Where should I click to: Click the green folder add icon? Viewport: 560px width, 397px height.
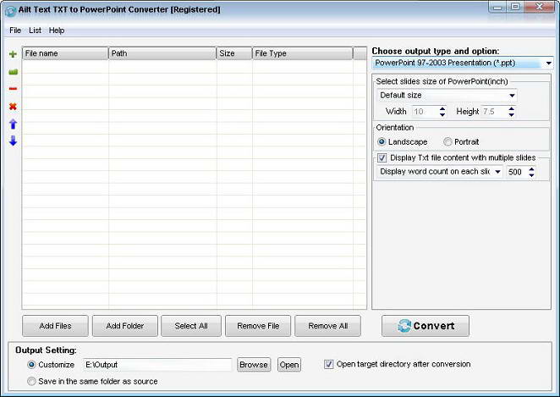tap(13, 72)
